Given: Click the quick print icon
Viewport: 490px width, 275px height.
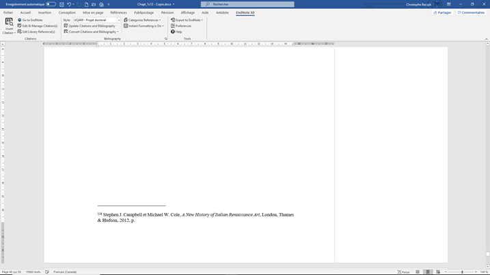Looking at the screenshot, I should click(101, 4).
